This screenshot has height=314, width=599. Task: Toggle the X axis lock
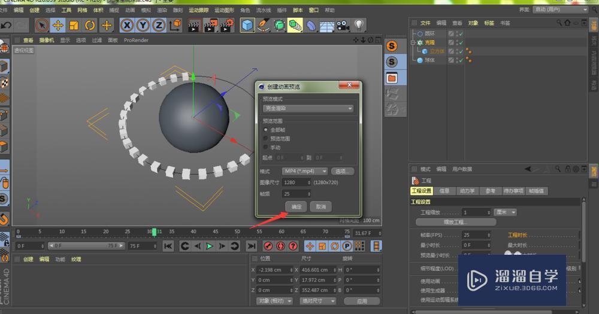pyautogui.click(x=127, y=26)
